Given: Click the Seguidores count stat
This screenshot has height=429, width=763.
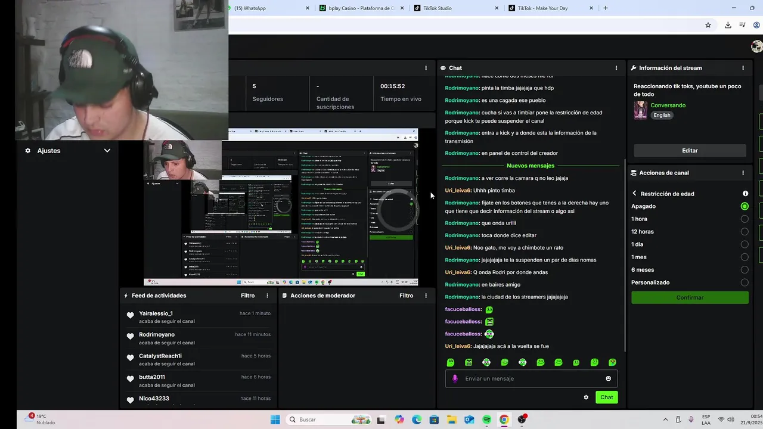Looking at the screenshot, I should pyautogui.click(x=268, y=92).
